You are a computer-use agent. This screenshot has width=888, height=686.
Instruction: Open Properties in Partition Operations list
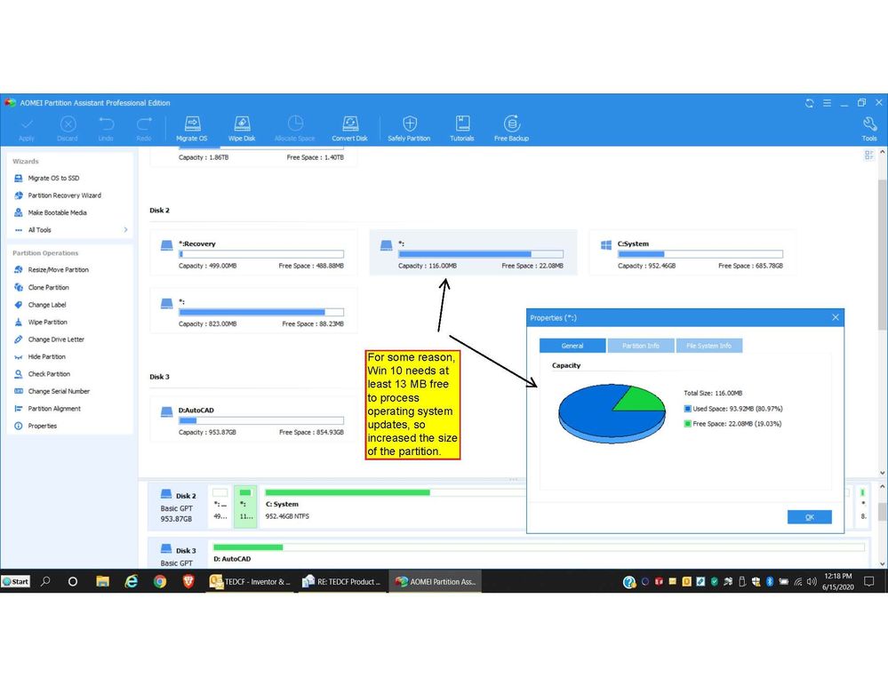43,426
